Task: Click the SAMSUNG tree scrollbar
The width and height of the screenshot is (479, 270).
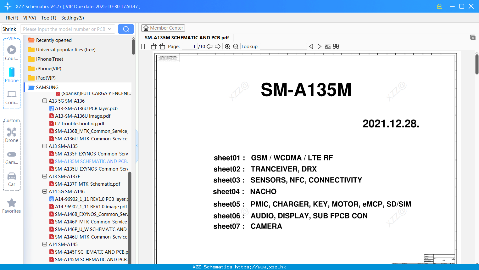Action: point(130,217)
